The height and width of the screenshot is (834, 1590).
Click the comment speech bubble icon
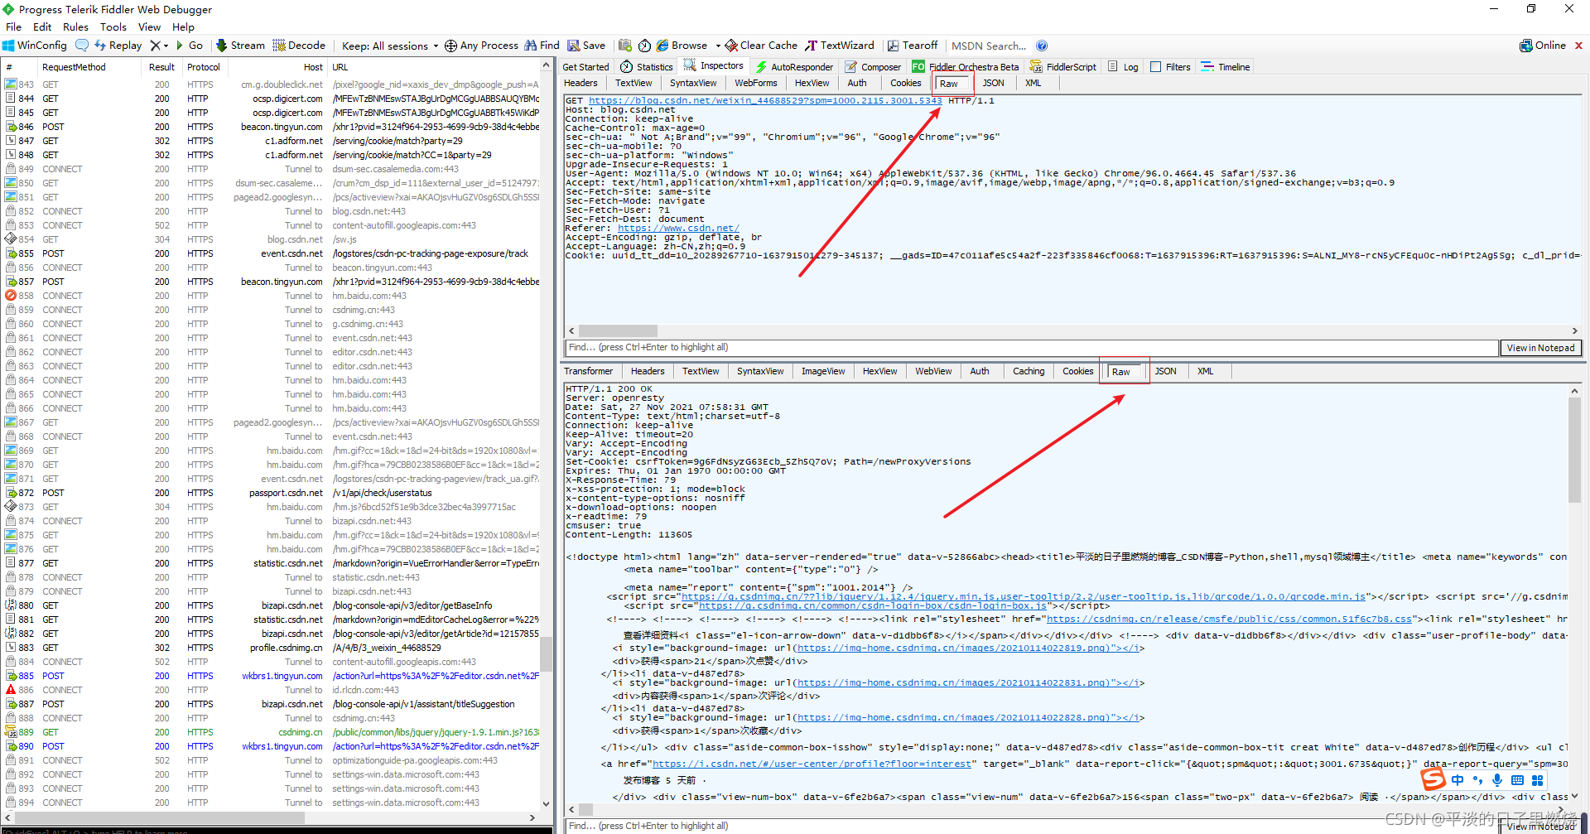tap(81, 46)
